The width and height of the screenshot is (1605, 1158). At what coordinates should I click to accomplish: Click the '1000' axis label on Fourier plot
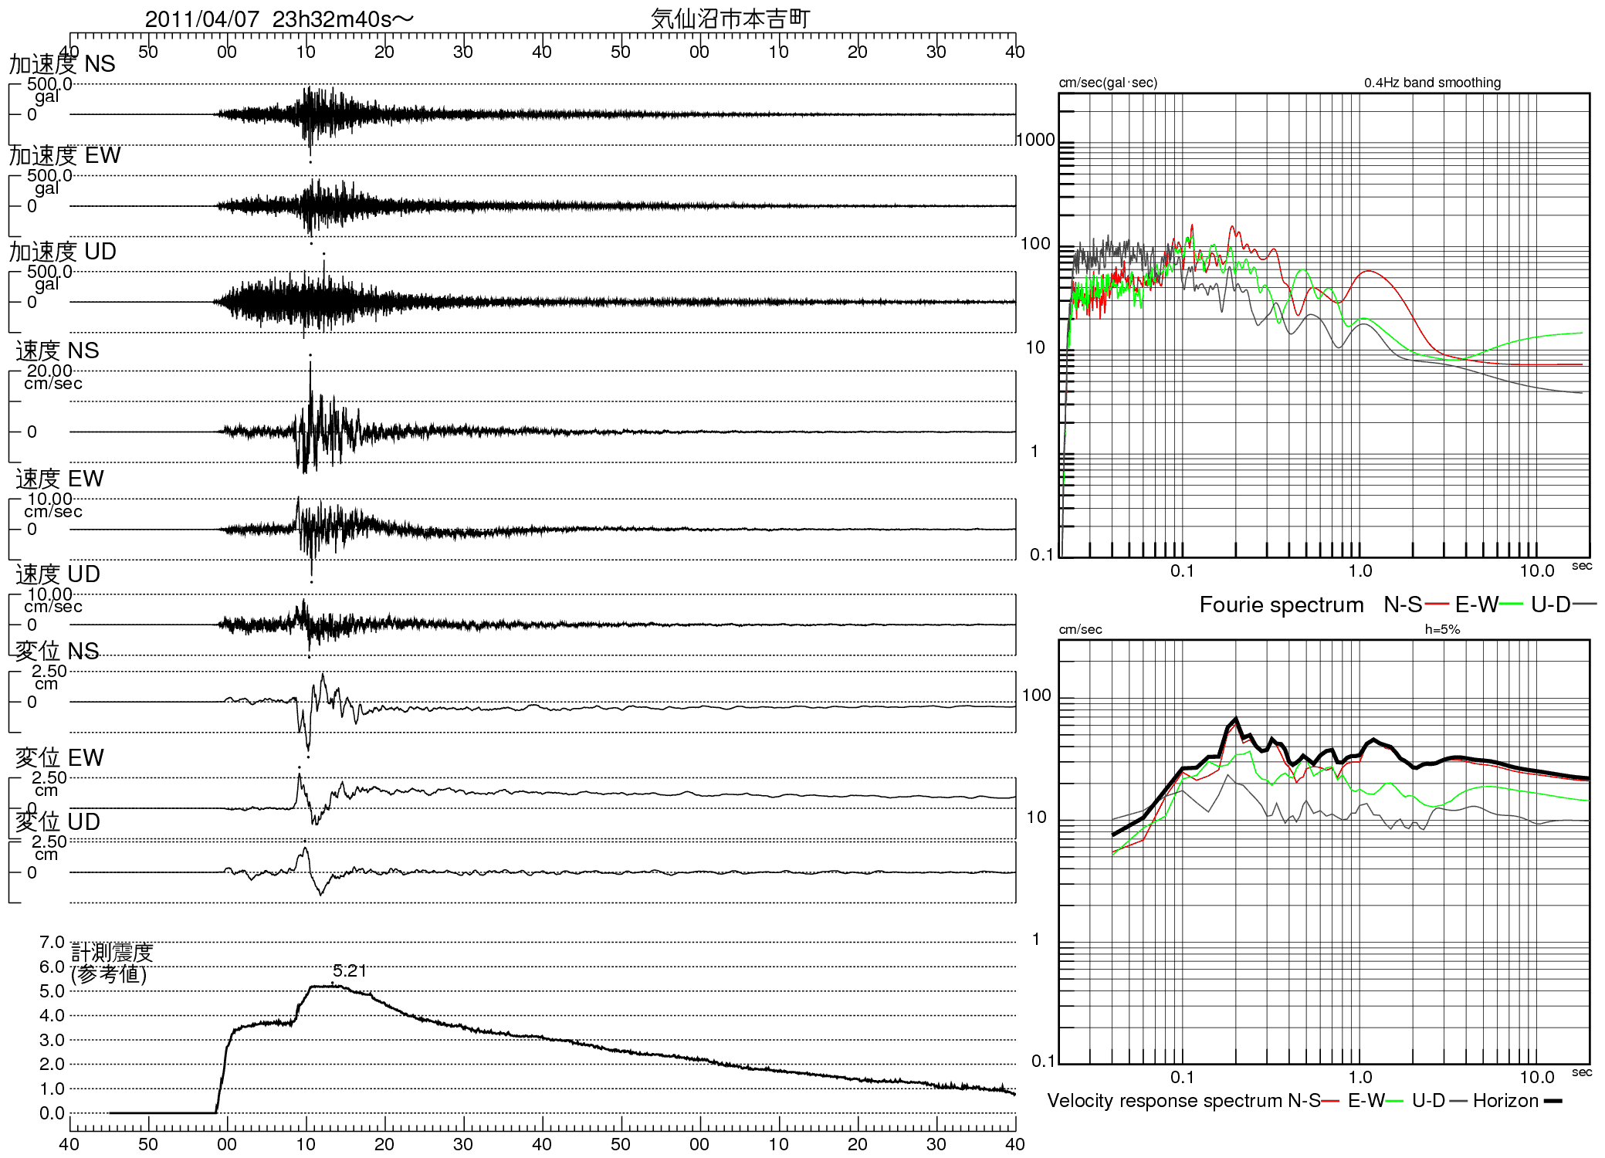pos(1035,140)
